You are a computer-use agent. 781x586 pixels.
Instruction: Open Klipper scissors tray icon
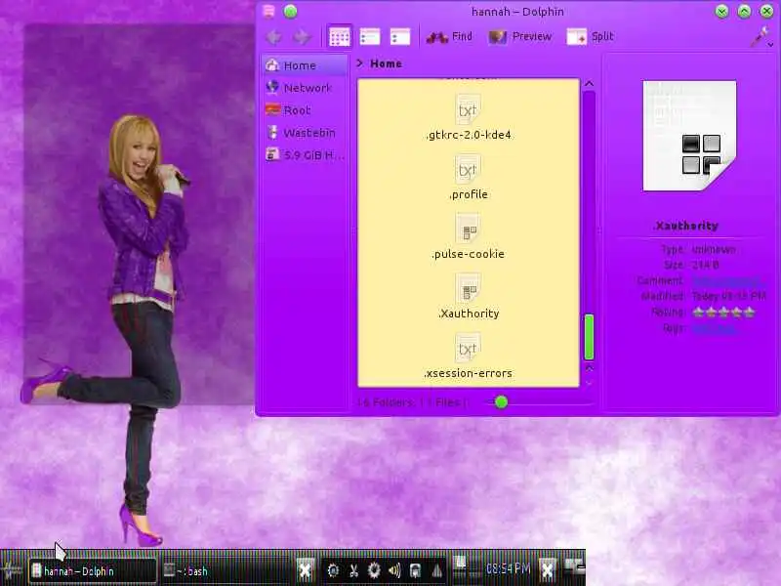[x=353, y=570]
